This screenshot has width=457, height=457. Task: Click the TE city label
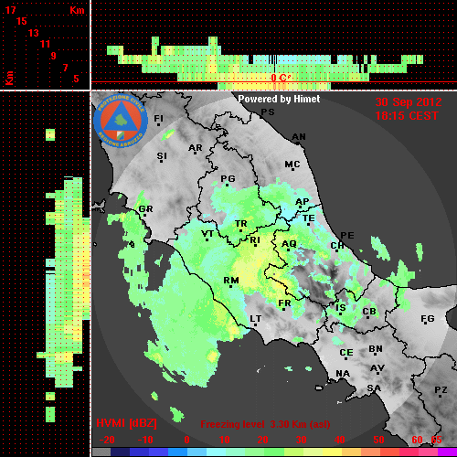pyautogui.click(x=309, y=218)
